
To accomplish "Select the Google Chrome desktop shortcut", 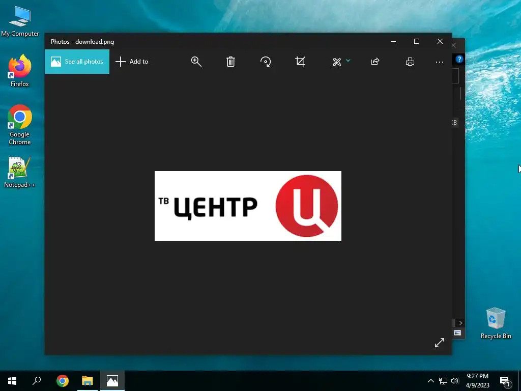I will [x=20, y=125].
